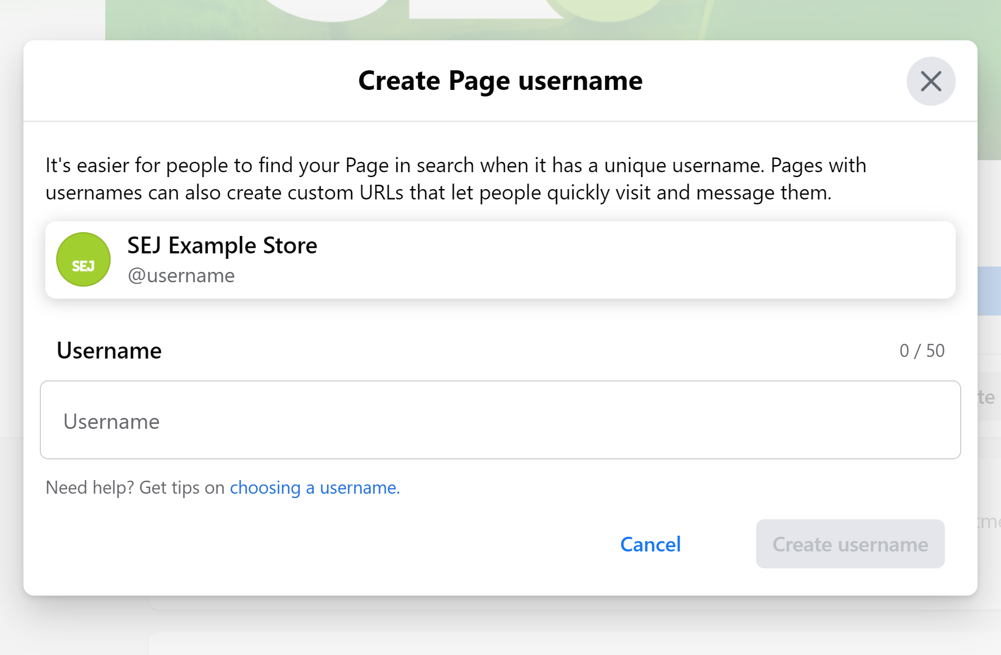Select the green SEJ avatar circle

tap(83, 259)
